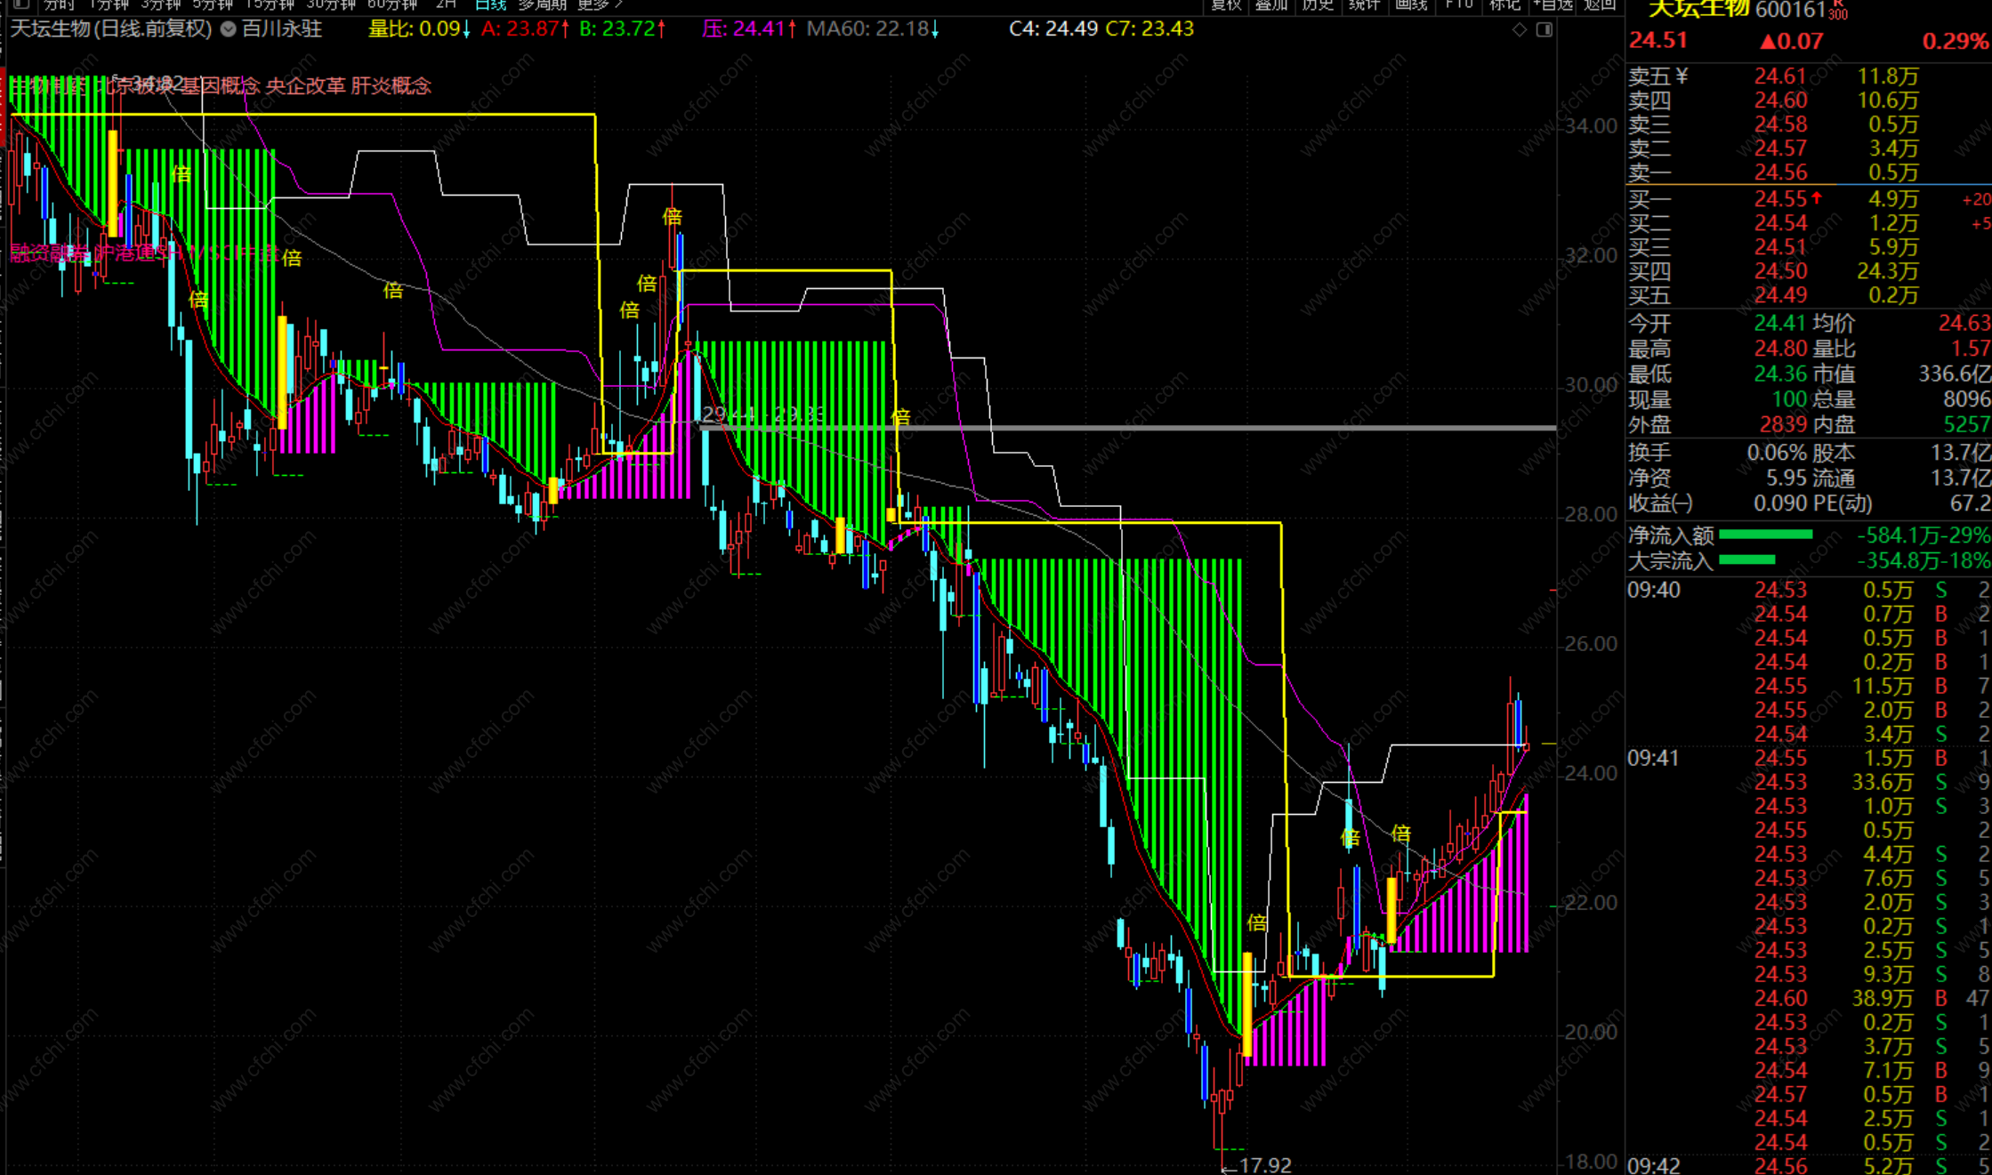
Task: Switch chart to 60分钟 period
Action: coord(392,4)
